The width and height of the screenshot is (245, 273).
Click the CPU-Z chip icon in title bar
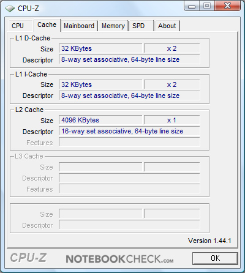[x=10, y=9]
